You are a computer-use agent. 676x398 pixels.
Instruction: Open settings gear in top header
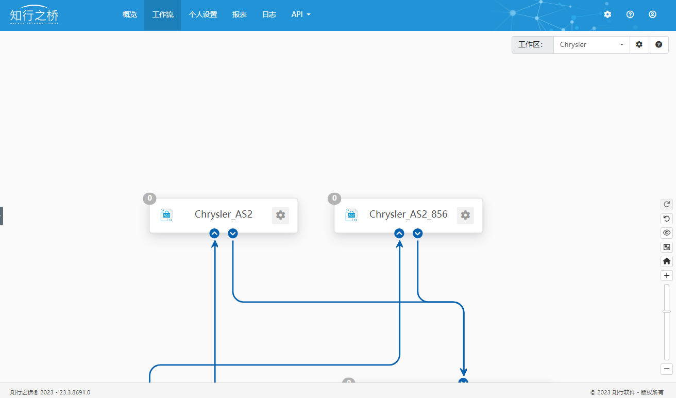(607, 14)
